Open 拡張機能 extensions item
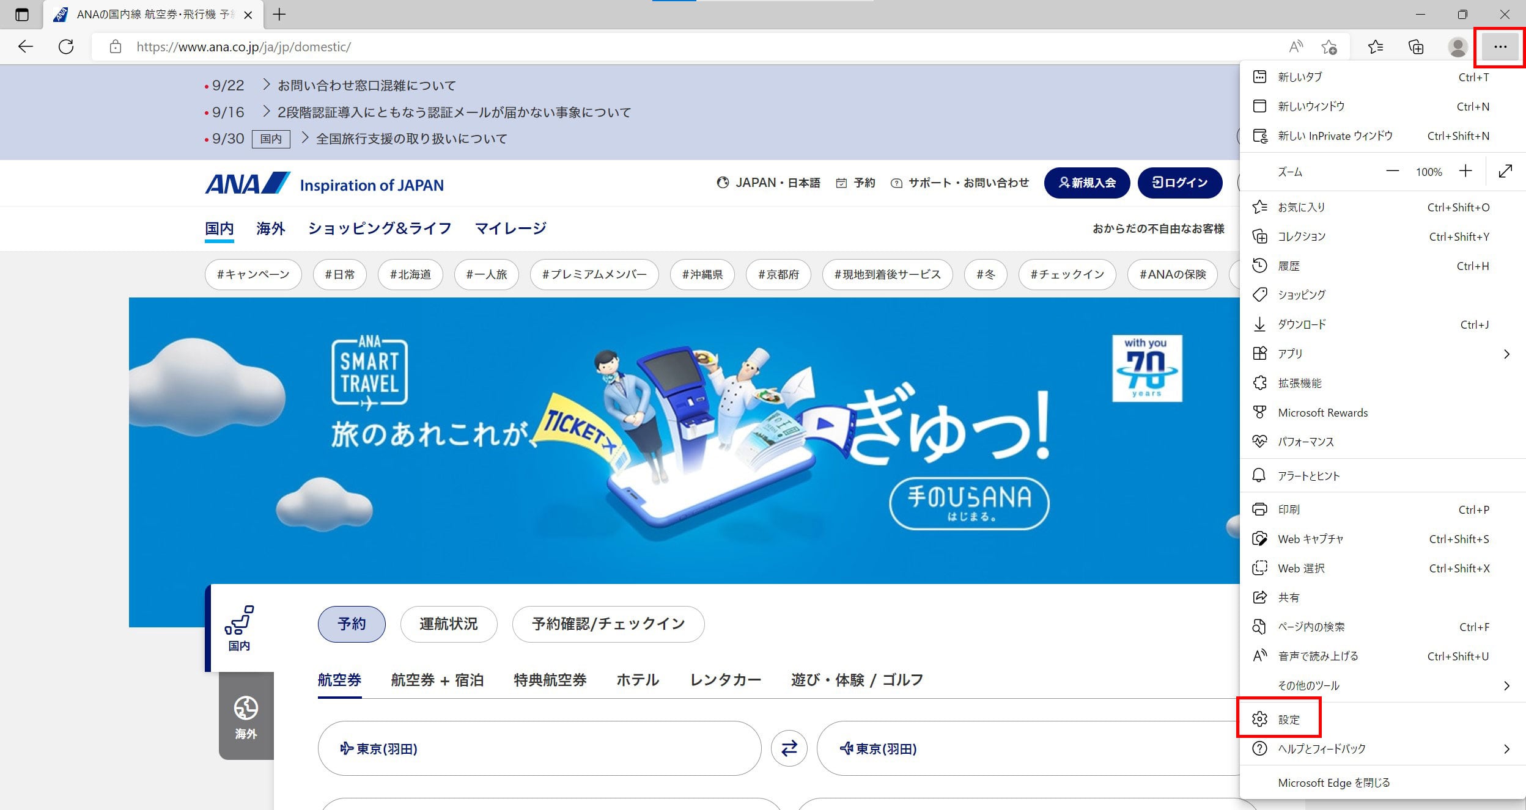The height and width of the screenshot is (810, 1526). (1383, 383)
